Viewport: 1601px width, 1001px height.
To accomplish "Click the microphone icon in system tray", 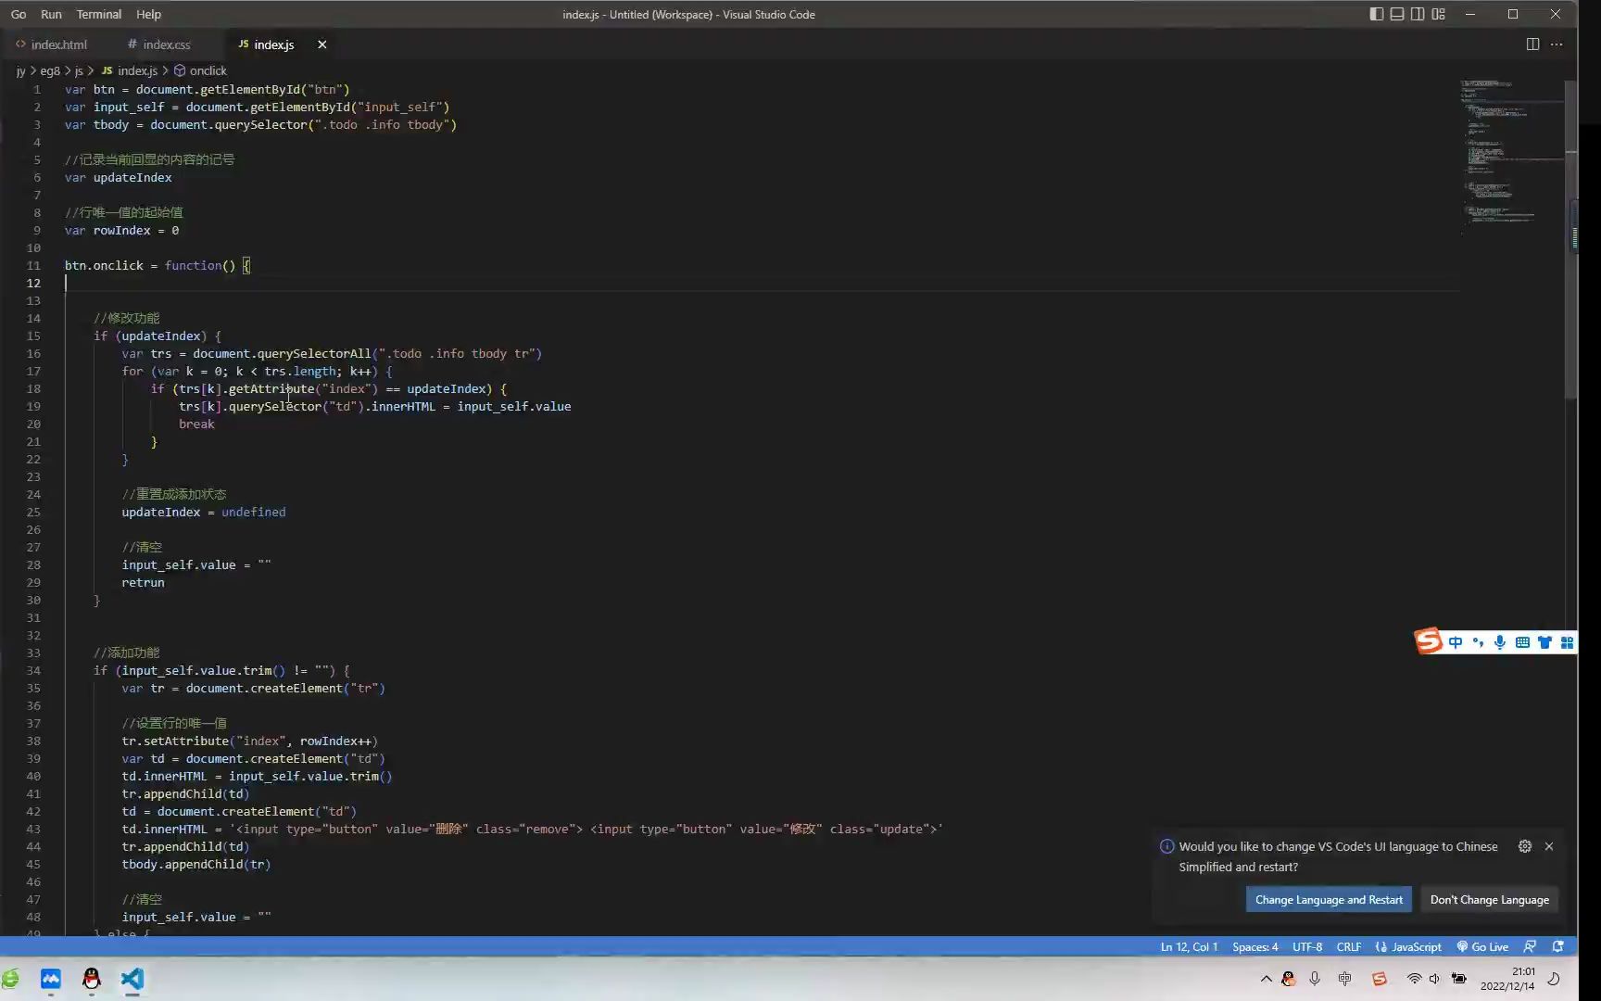I will click(x=1315, y=979).
